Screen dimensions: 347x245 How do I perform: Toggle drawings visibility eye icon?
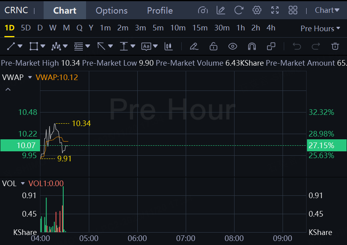pos(233,46)
